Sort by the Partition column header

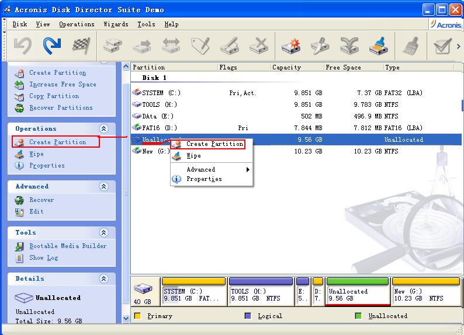(174, 67)
